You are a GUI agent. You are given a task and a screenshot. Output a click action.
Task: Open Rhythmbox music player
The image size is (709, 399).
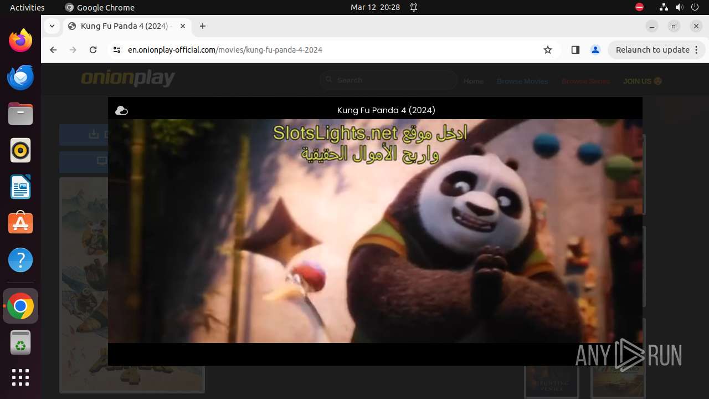pos(20,150)
